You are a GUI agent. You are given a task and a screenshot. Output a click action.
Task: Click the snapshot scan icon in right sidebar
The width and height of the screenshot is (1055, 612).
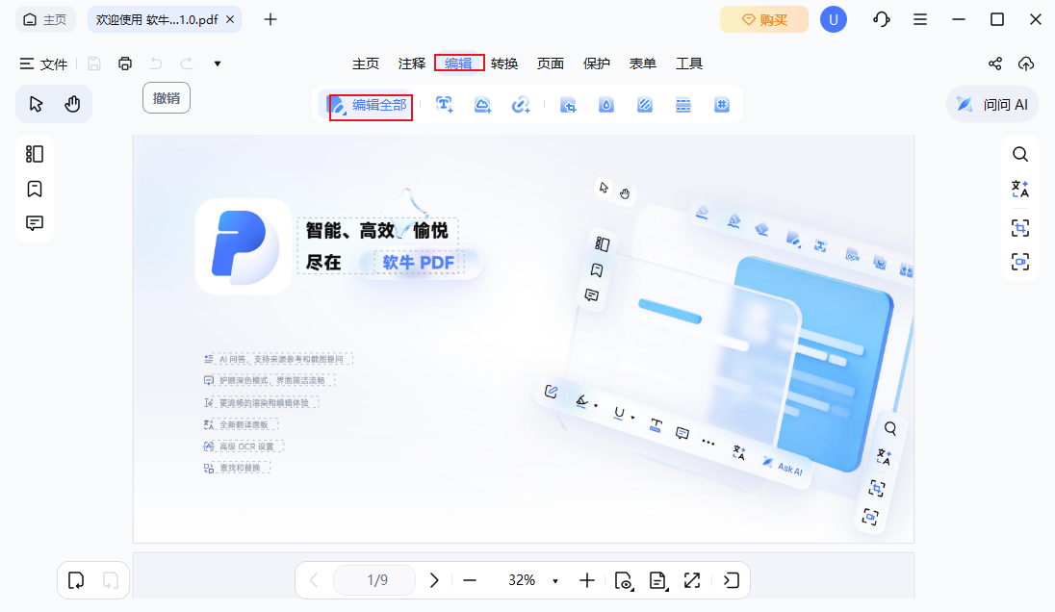[x=1020, y=262]
